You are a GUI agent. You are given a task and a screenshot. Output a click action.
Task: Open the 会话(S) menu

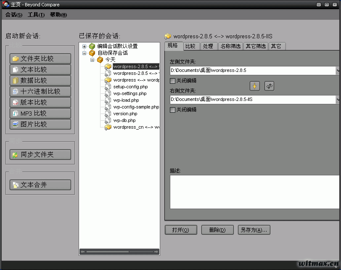(x=14, y=15)
